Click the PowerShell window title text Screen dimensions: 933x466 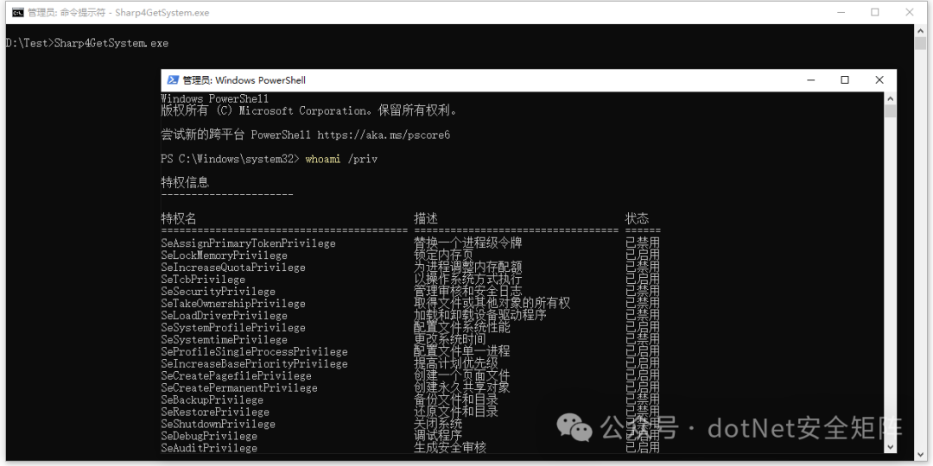point(244,80)
